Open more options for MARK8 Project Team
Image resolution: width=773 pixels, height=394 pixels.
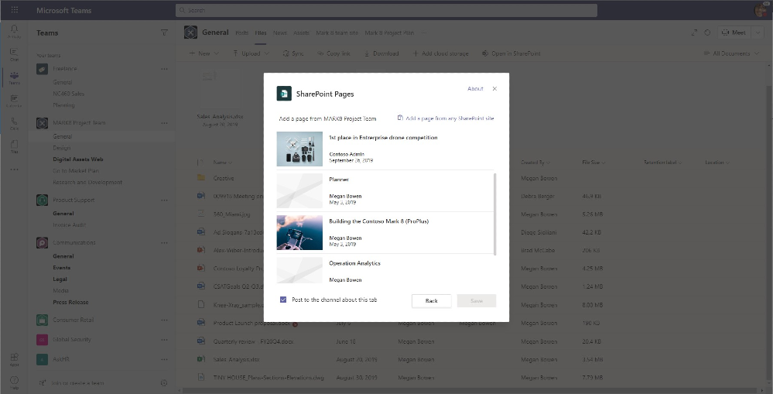[164, 123]
